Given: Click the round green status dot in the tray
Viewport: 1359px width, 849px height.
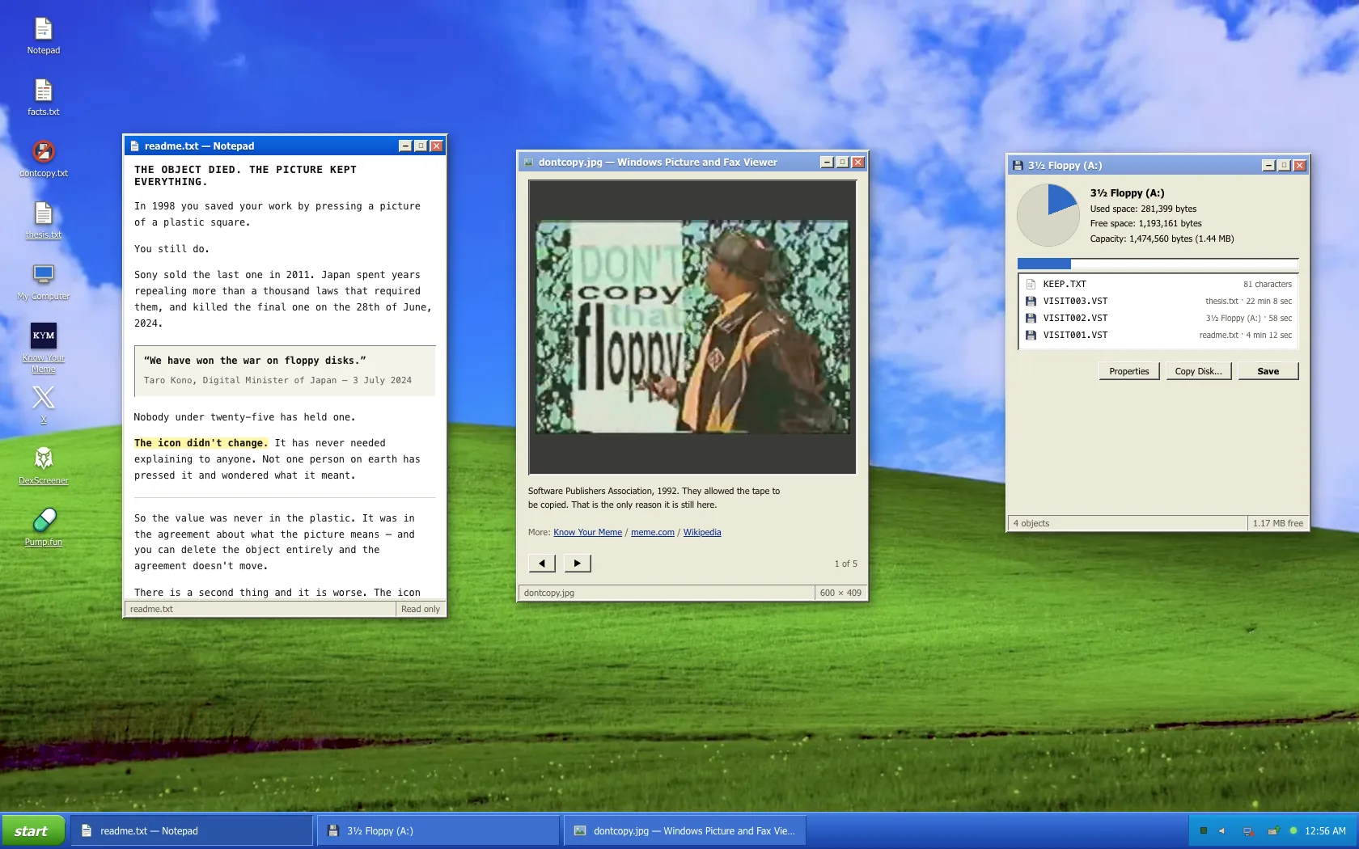Looking at the screenshot, I should 1293,831.
